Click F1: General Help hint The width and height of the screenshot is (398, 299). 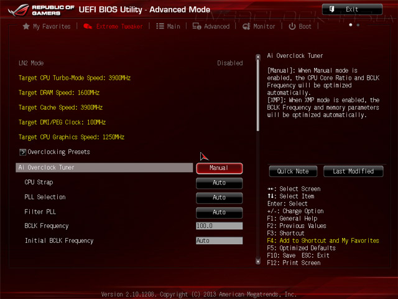pyautogui.click(x=292, y=219)
